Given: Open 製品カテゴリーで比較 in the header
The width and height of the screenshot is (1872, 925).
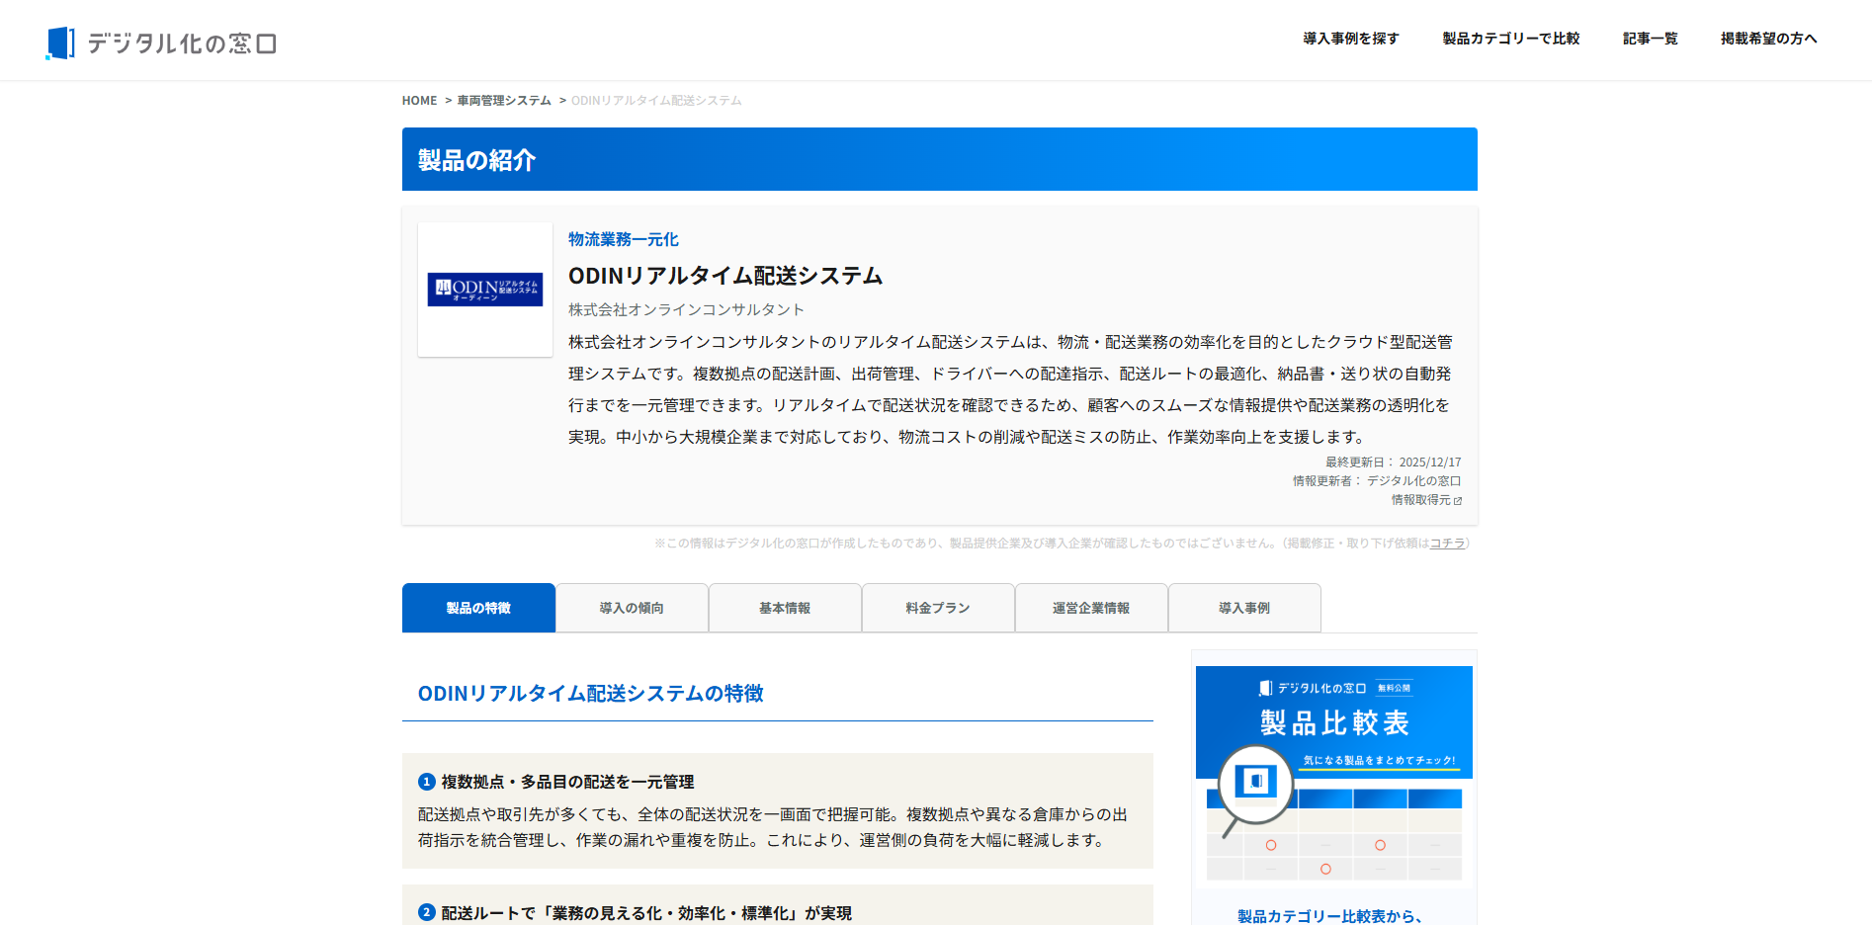Looking at the screenshot, I should point(1509,39).
